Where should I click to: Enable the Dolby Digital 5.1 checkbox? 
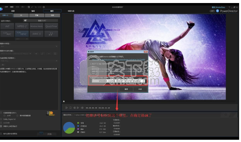(x=1, y=119)
